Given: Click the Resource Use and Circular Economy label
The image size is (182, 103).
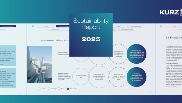Looking at the screenshot, I should (64, 76).
